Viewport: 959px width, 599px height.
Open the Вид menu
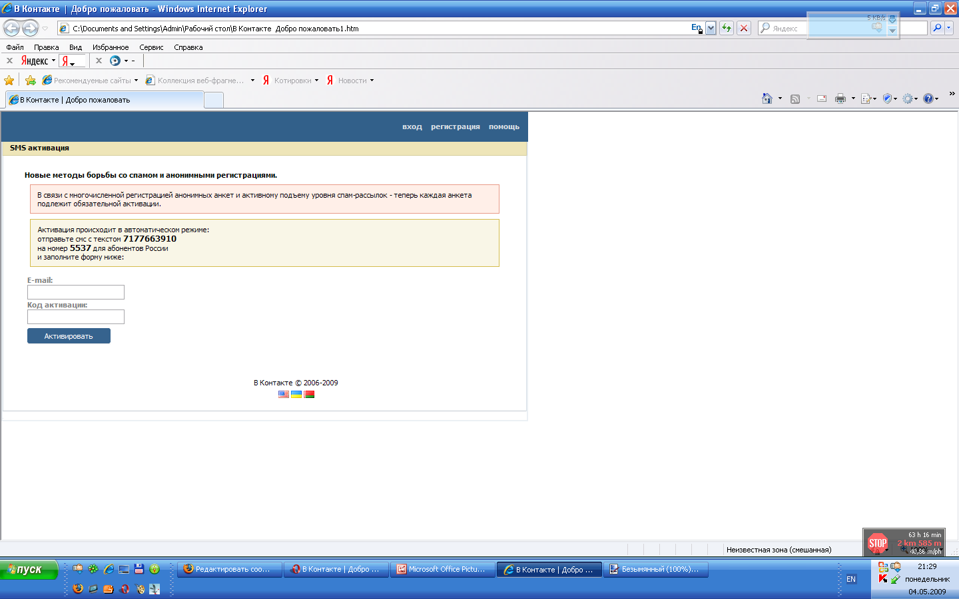point(75,47)
